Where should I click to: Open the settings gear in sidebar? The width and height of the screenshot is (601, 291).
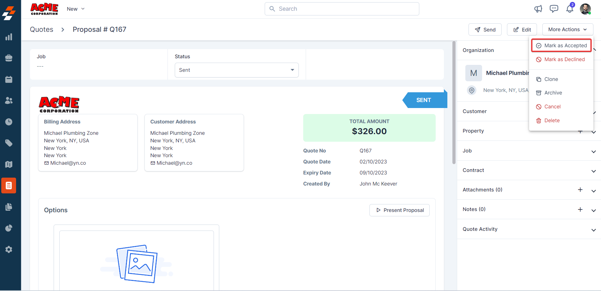(x=9, y=249)
